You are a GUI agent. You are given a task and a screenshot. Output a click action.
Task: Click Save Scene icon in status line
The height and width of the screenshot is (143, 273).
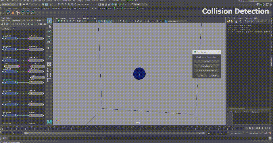(x=27, y=4)
